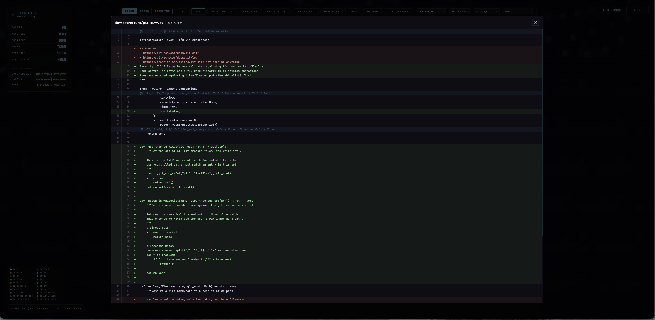Click the QUALITY ≥60% legend dot
The width and height of the screenshot is (655, 320).
coord(38,296)
